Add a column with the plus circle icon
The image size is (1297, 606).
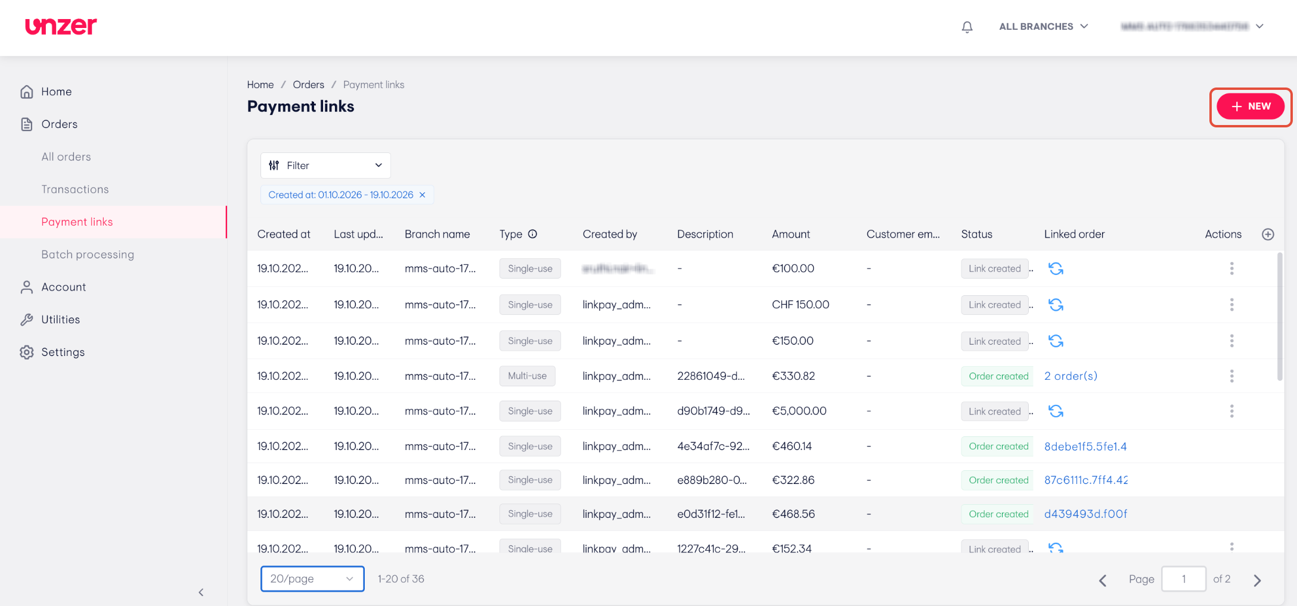(1268, 235)
